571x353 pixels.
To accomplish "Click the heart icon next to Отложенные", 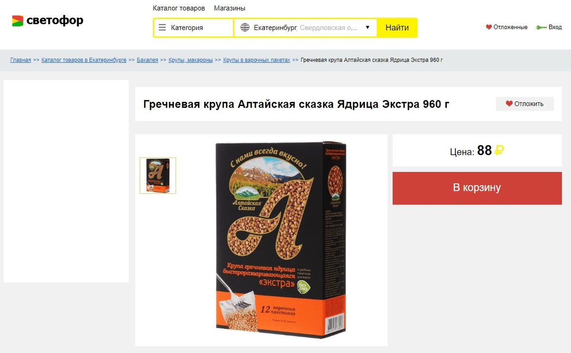I will click(x=489, y=27).
